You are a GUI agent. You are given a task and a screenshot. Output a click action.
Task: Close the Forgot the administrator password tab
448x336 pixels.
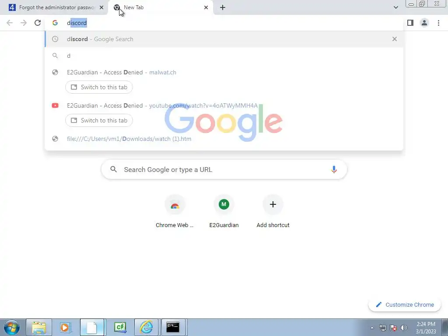point(101,7)
